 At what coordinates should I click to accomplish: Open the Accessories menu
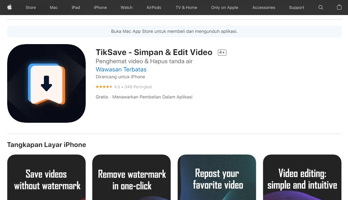(264, 7)
